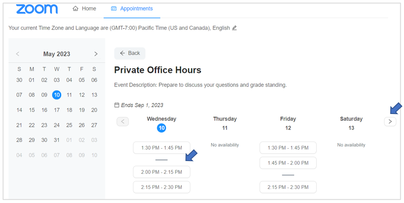Open the Home tab

(x=84, y=8)
